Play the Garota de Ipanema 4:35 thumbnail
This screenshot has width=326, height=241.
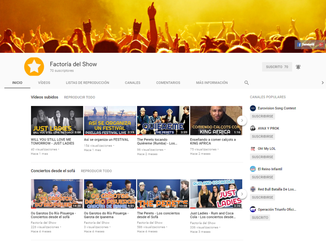pos(110,194)
